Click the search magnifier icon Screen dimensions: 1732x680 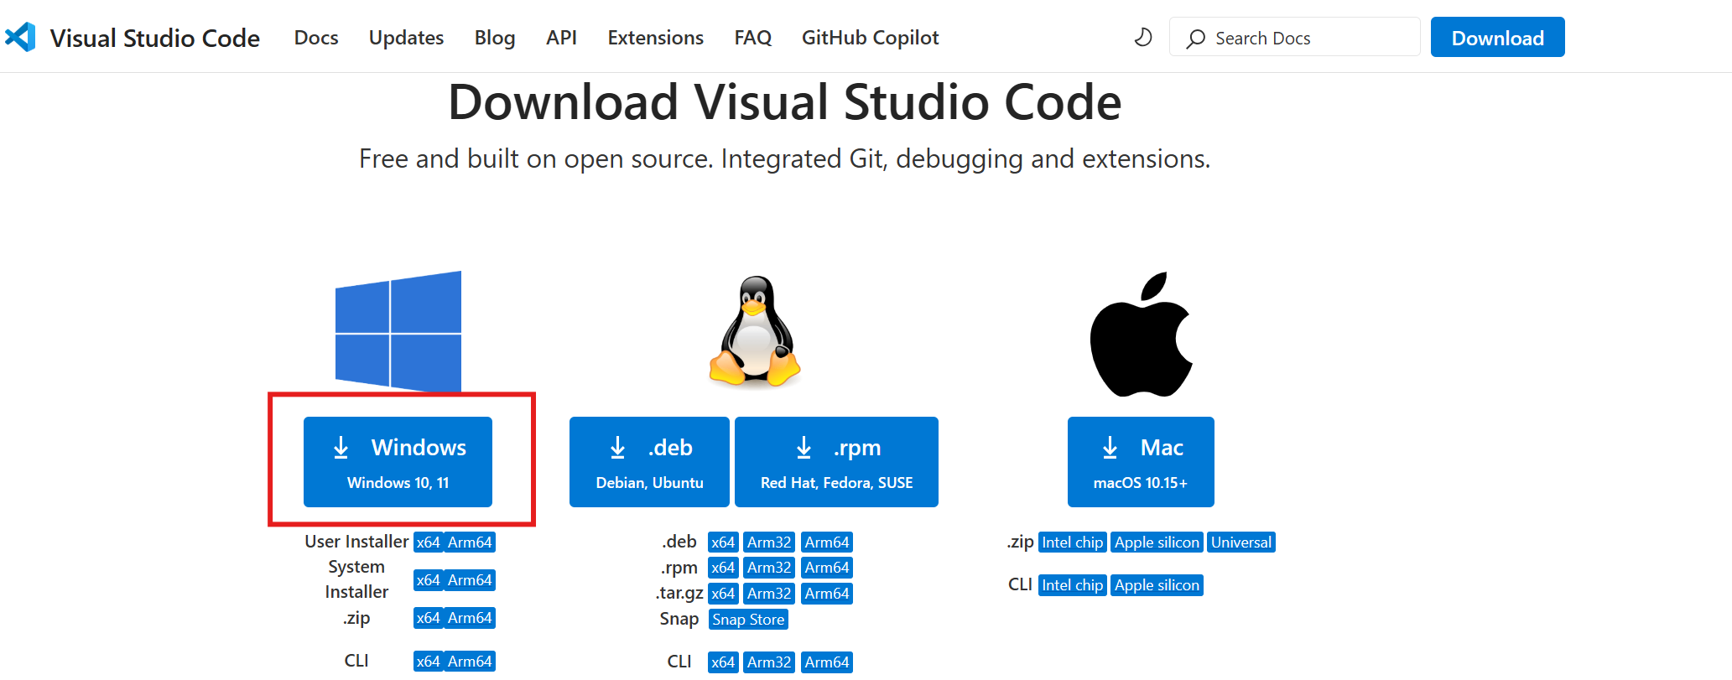pyautogui.click(x=1196, y=39)
